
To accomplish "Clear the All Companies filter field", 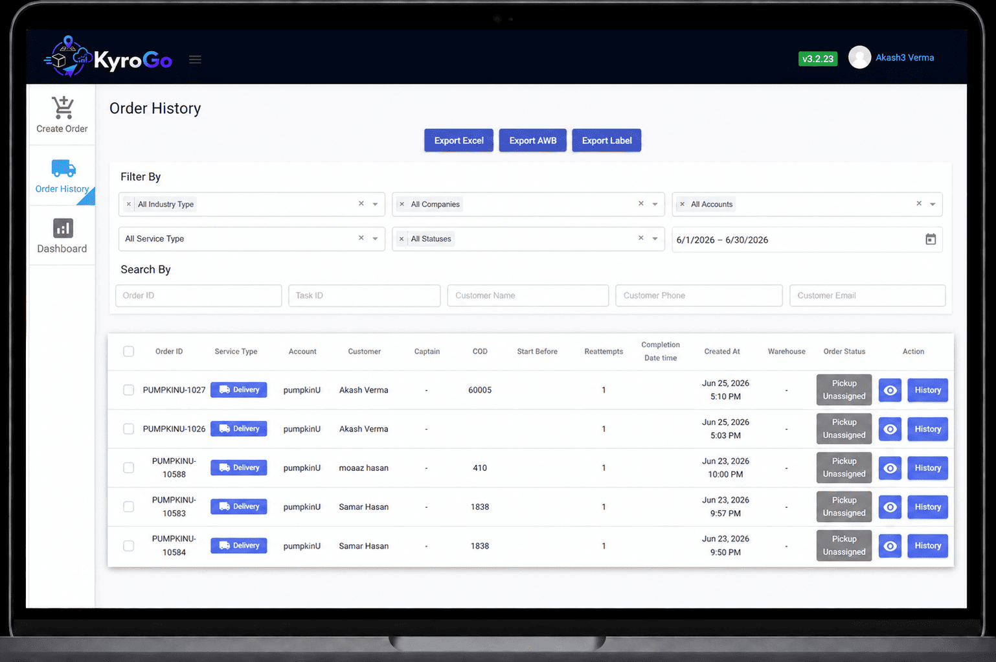I will tap(641, 203).
